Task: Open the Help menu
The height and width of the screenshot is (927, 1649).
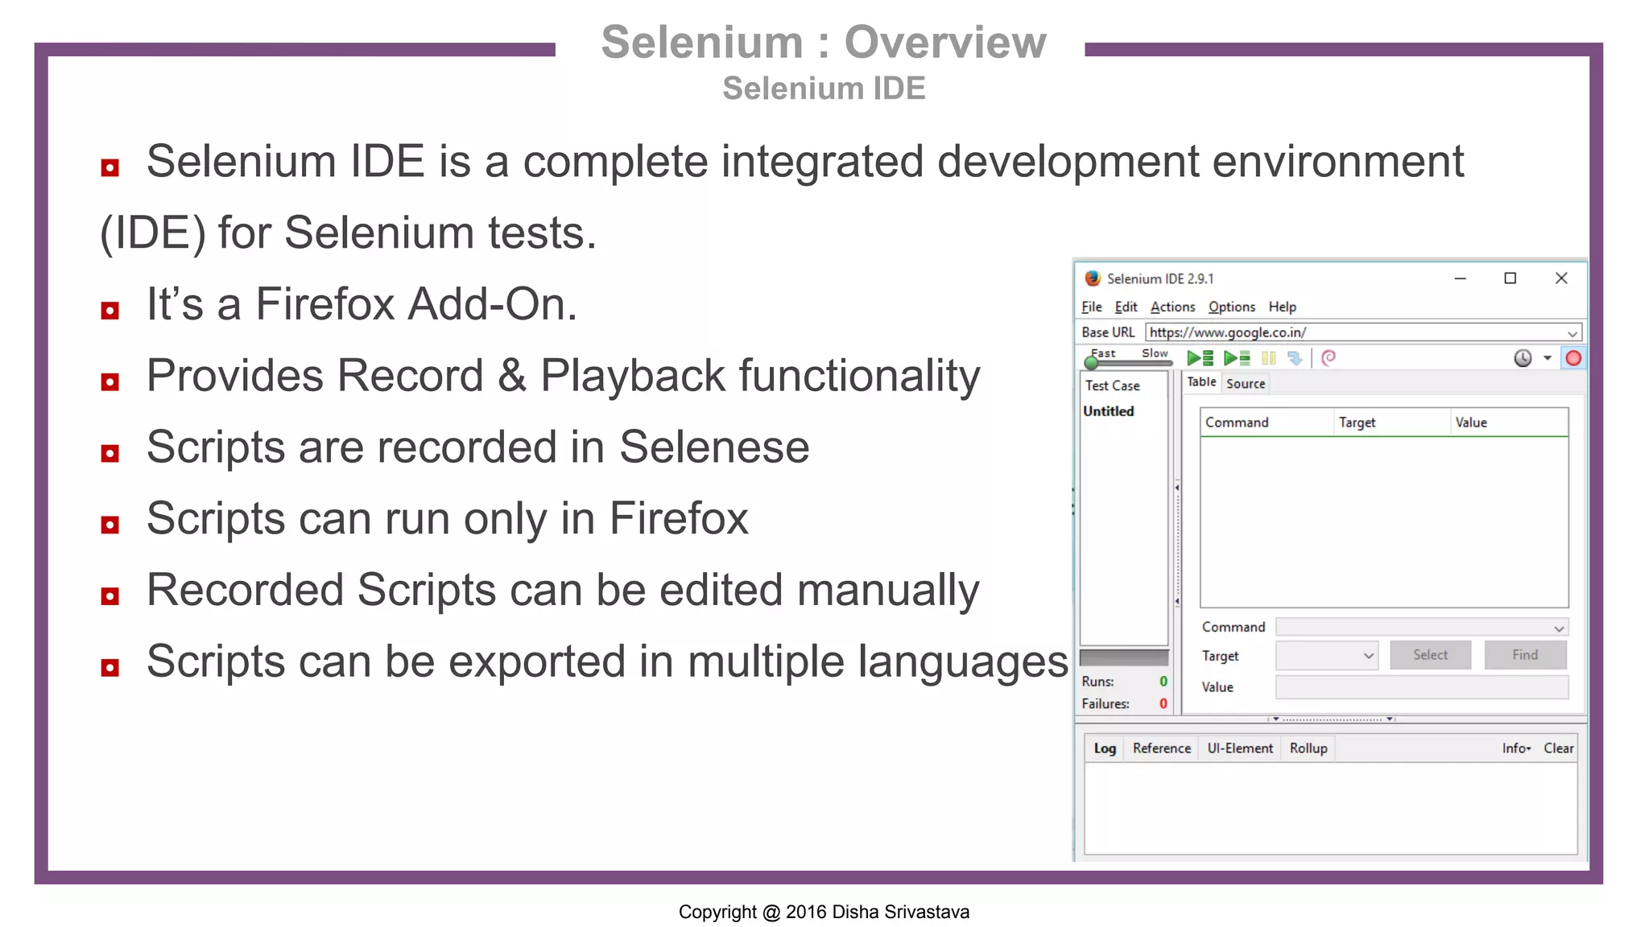Action: (1283, 307)
